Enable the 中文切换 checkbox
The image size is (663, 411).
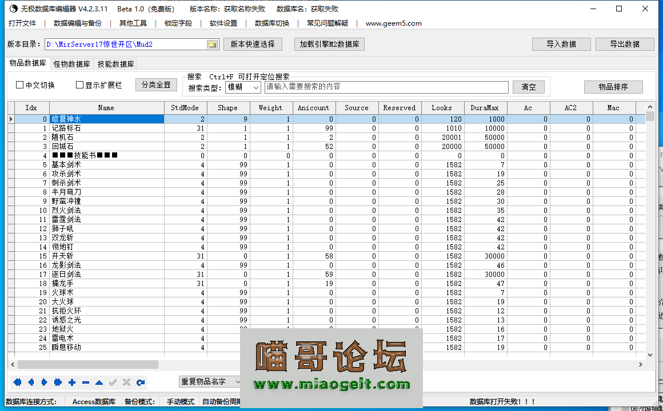[20, 85]
